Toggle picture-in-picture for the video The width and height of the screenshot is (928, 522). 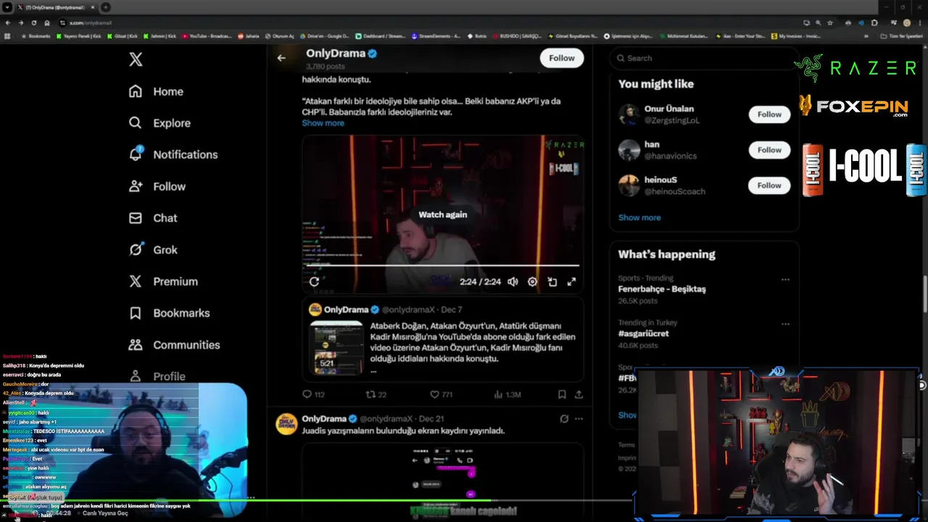(552, 282)
